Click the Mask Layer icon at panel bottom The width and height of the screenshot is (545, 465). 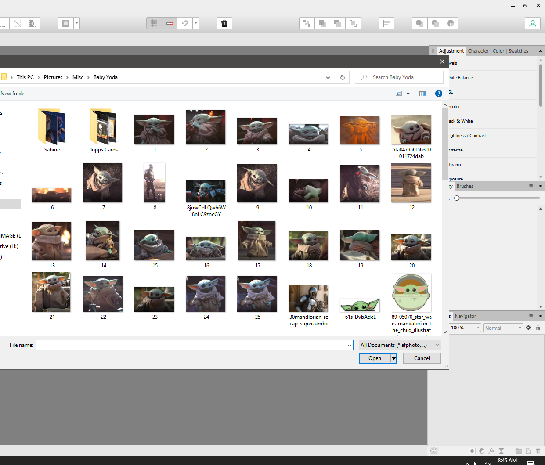click(x=472, y=451)
